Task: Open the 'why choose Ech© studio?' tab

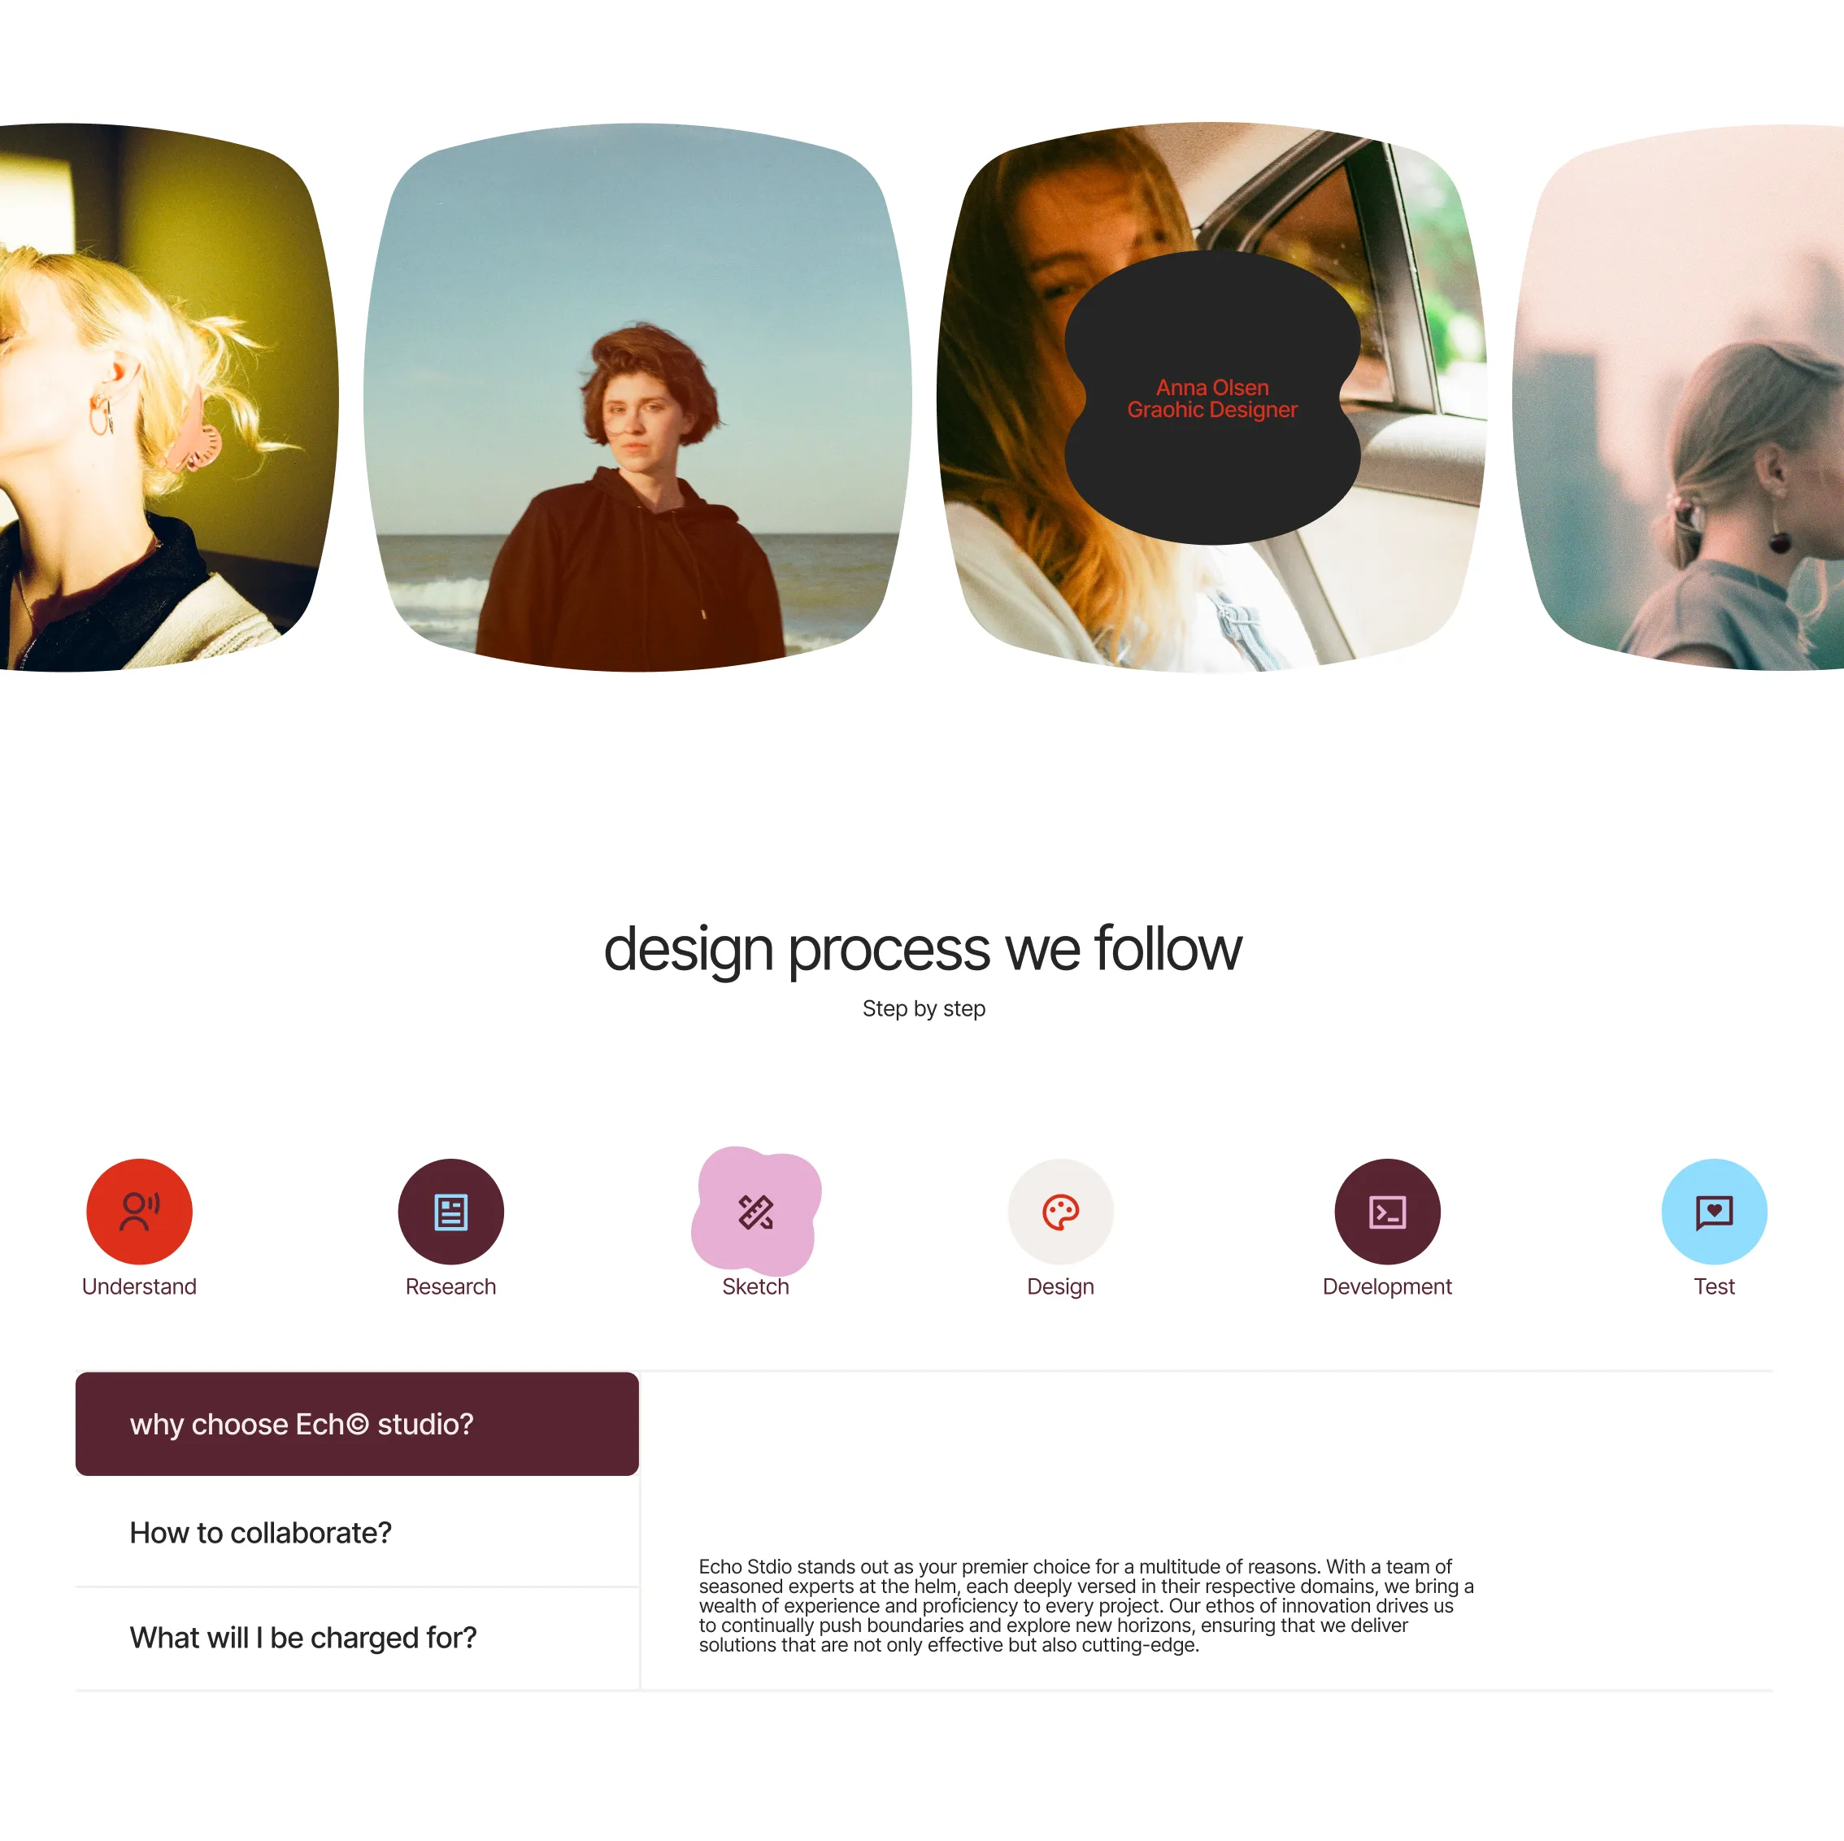Action: pyautogui.click(x=357, y=1423)
